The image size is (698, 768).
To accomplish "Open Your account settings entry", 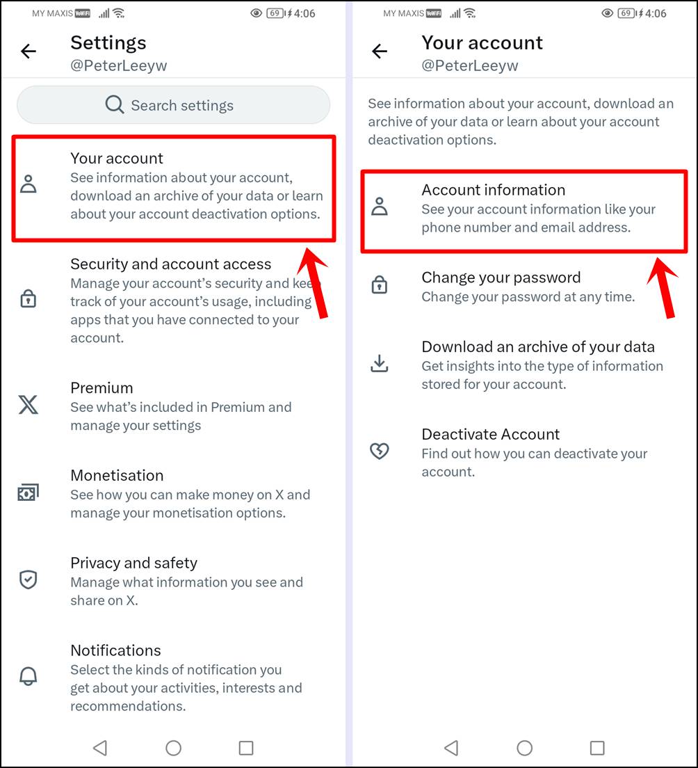I will point(174,188).
